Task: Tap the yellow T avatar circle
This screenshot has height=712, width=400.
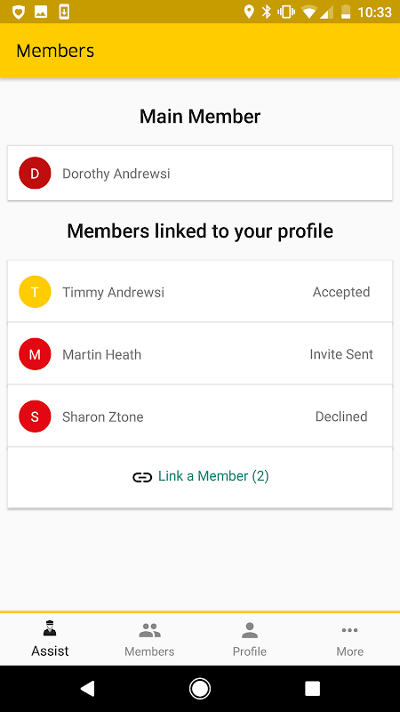Action: 35,292
